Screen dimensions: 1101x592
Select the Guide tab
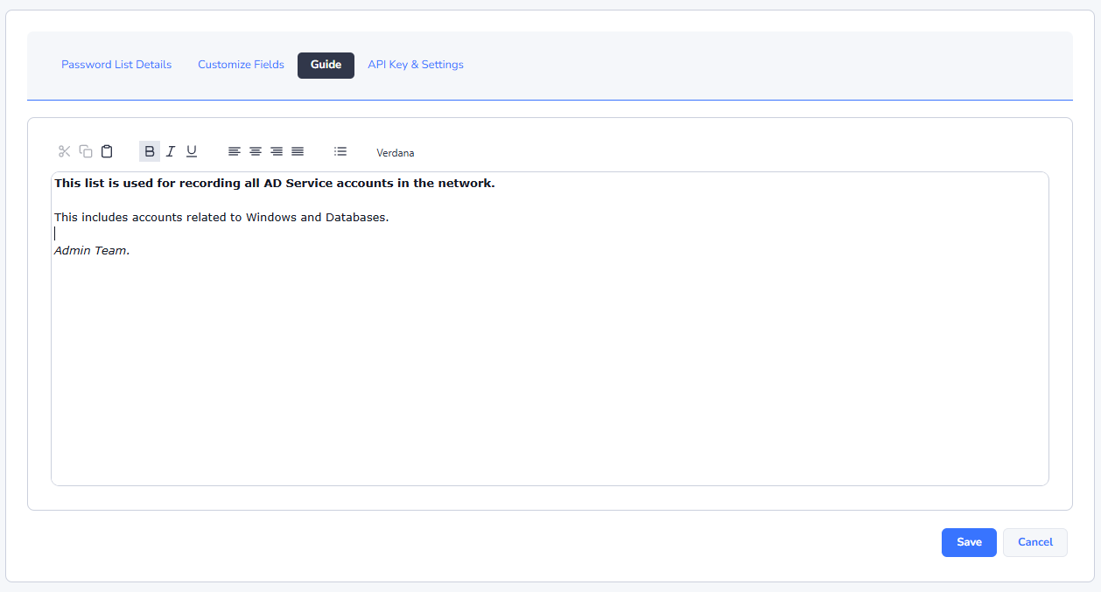click(x=326, y=66)
